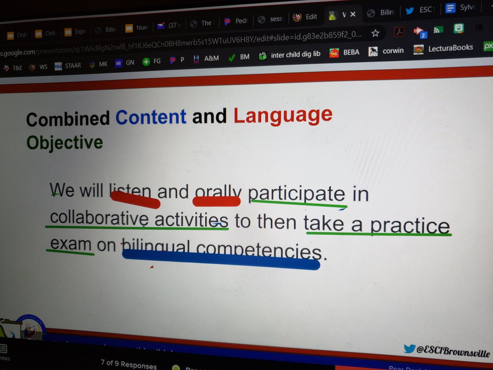Screen dimensions: 493x370
Task: Switch to the 'sessi' tab
Action: (x=270, y=19)
